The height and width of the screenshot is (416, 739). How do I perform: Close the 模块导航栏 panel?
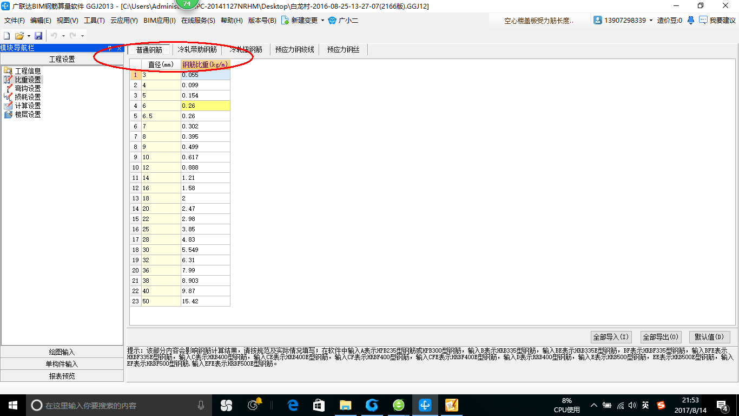click(x=119, y=48)
